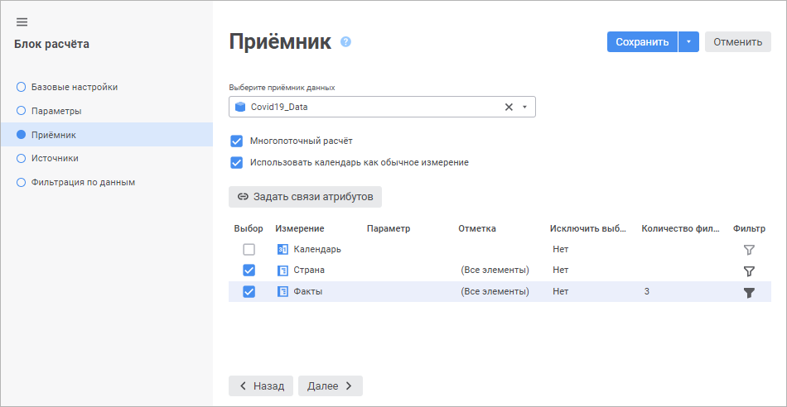Screen dimensions: 787x407
Task: Click the Выбор column header
Action: (249, 228)
